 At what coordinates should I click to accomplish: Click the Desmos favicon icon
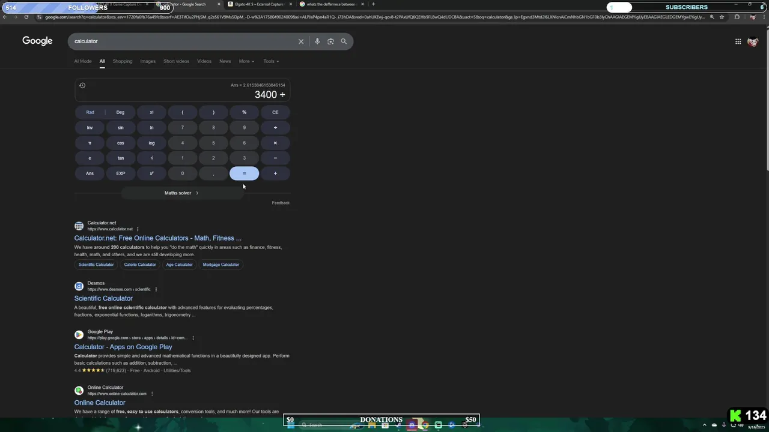click(79, 286)
